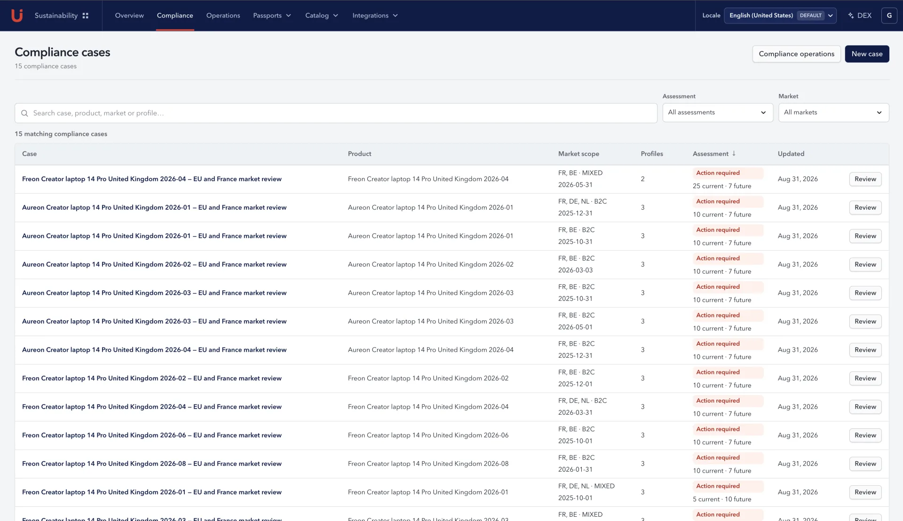The width and height of the screenshot is (903, 521).
Task: Click the 15 matching compliance cases text
Action: click(61, 134)
